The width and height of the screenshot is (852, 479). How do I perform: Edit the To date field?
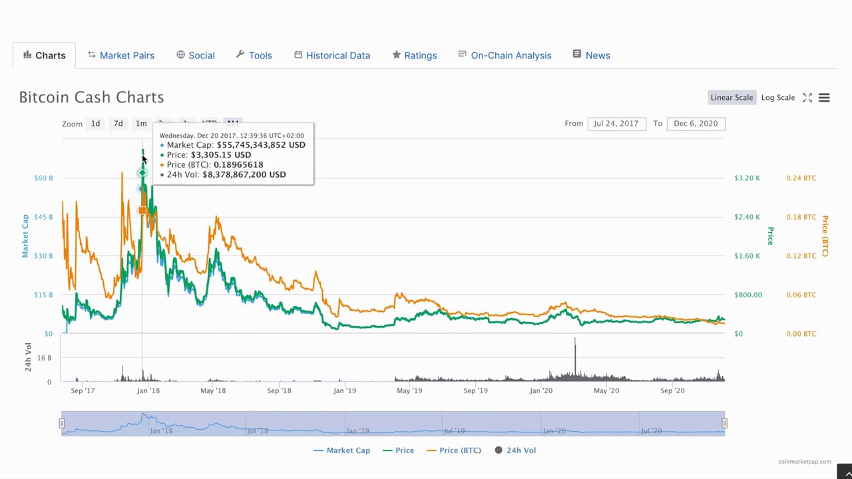(696, 124)
